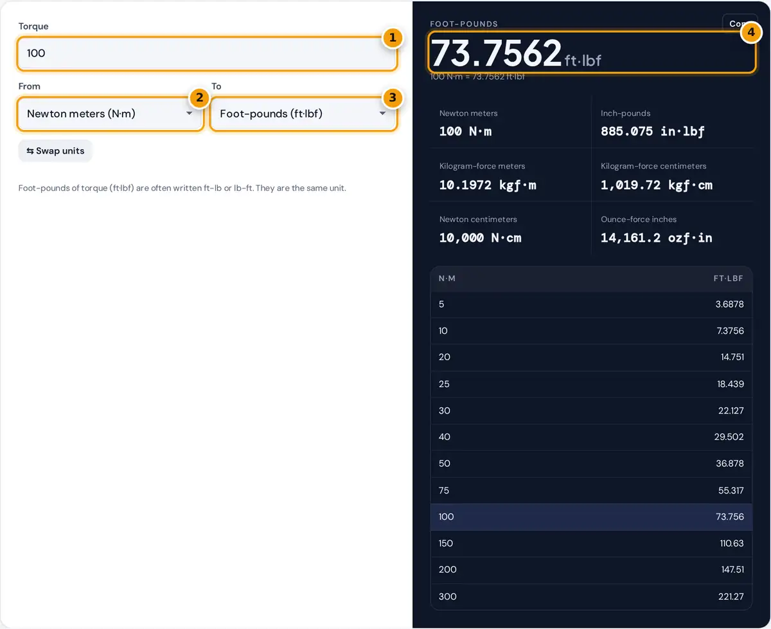Click the 1,019.72 kgf·cm value

(657, 185)
